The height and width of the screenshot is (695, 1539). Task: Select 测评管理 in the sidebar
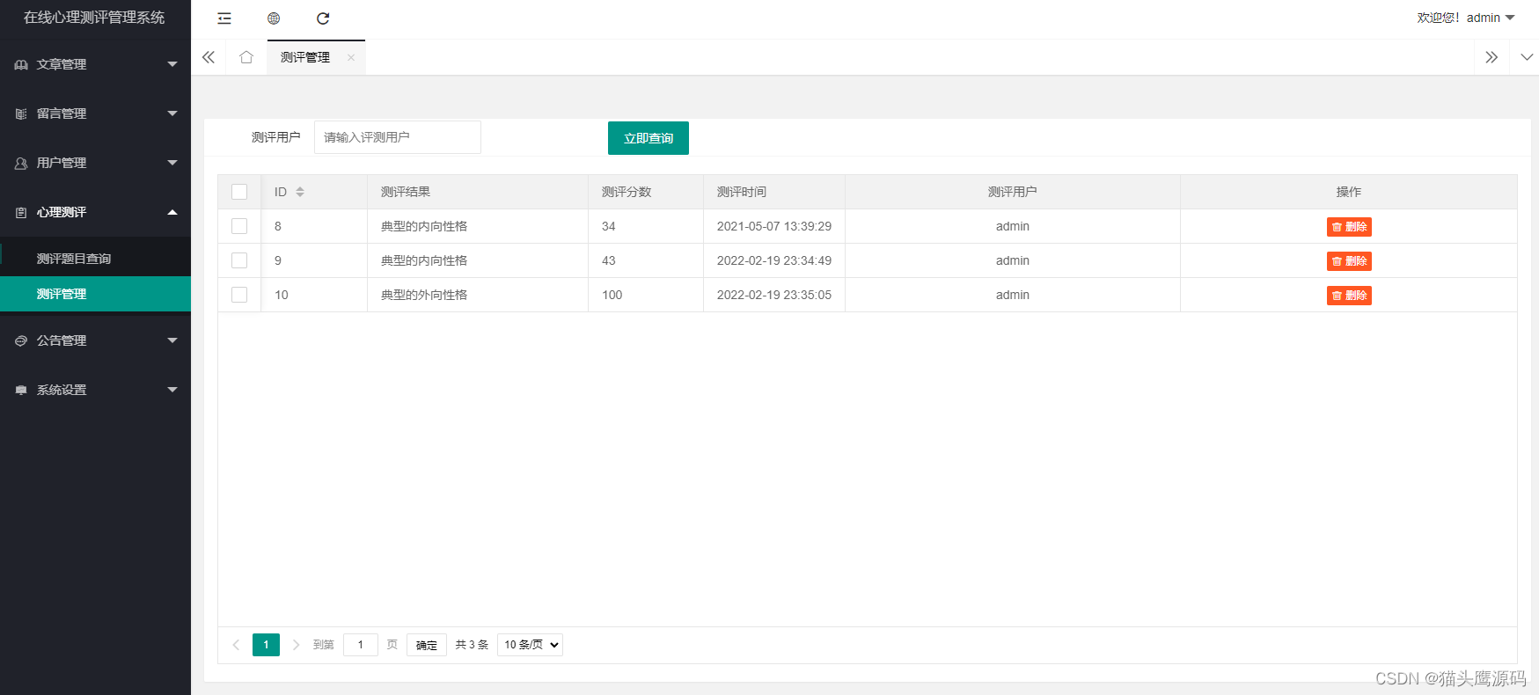[95, 294]
